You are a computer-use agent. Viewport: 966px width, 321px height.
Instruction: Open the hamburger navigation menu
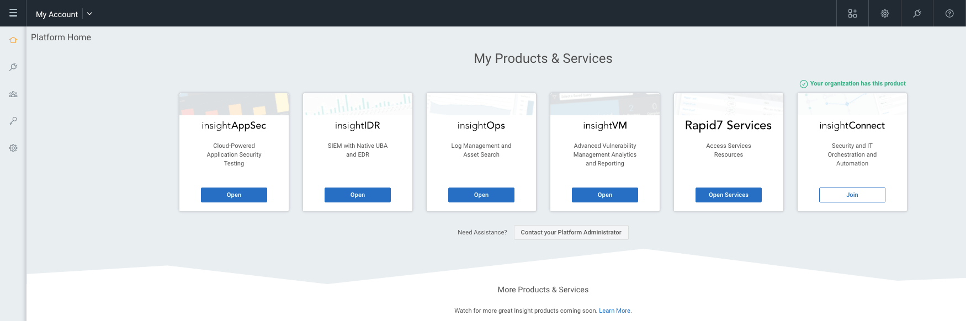coord(13,13)
